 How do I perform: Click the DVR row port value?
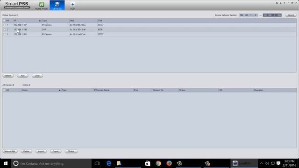(100, 30)
